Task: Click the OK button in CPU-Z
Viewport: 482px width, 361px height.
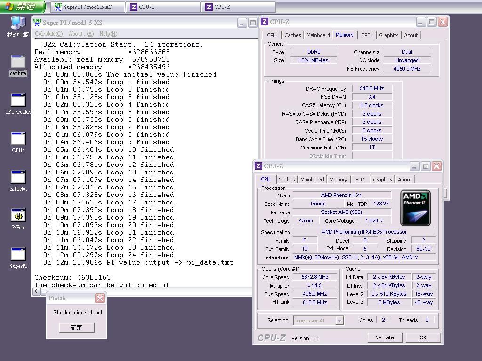Action: [x=423, y=337]
